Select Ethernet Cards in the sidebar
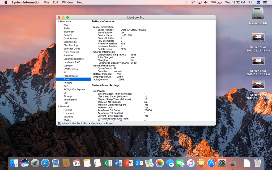Screen dimensions: 272x170 [72, 49]
